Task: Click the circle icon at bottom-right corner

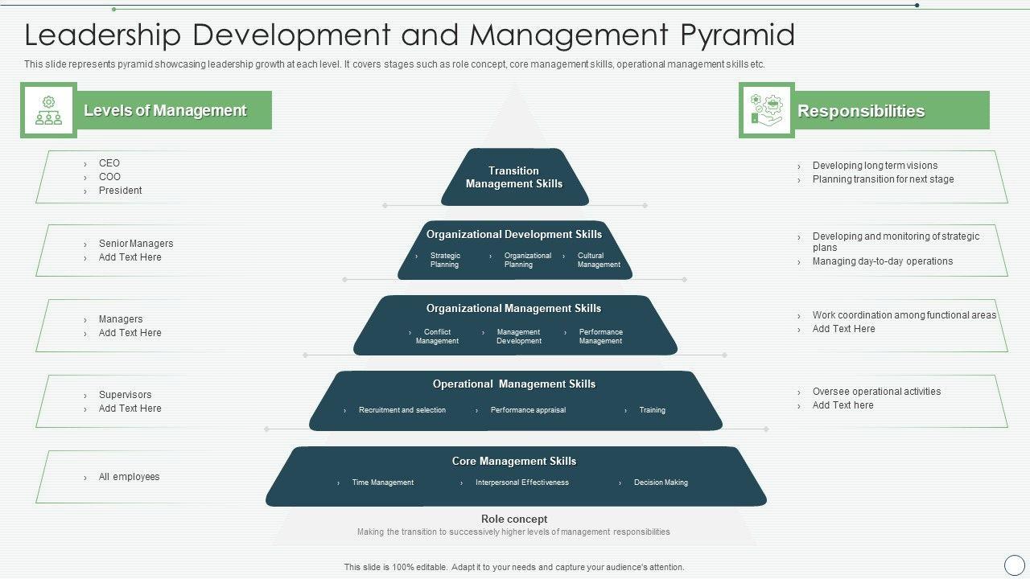Action: [x=1014, y=565]
